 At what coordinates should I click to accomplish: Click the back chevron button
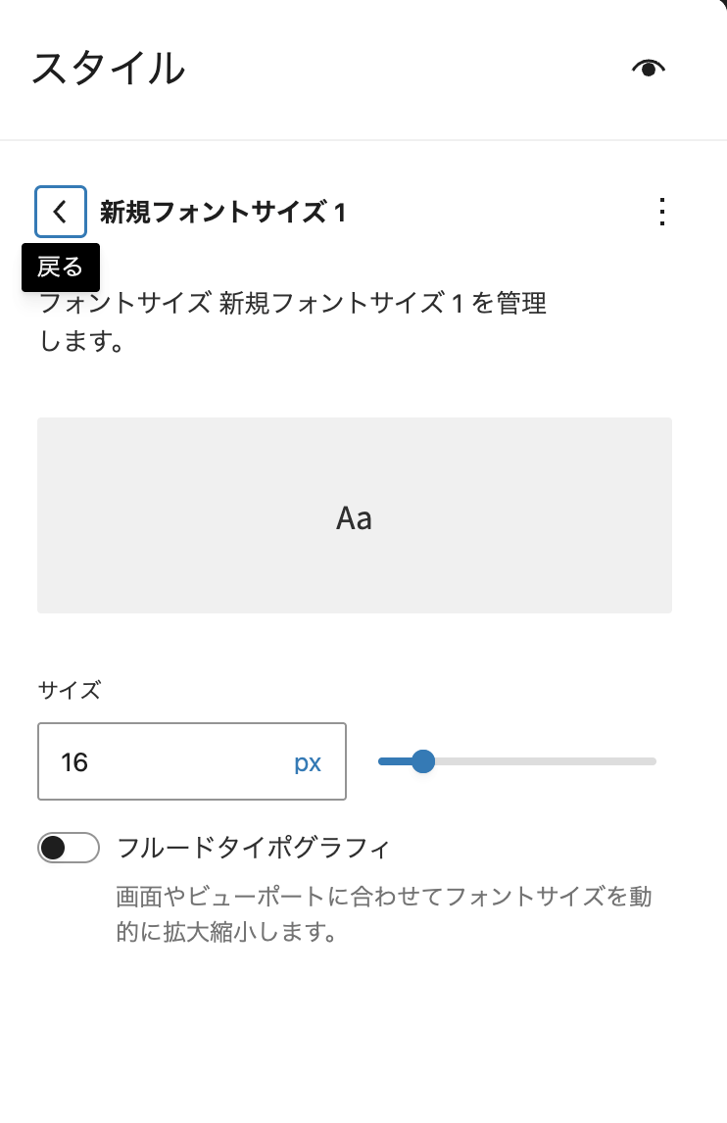(x=61, y=212)
